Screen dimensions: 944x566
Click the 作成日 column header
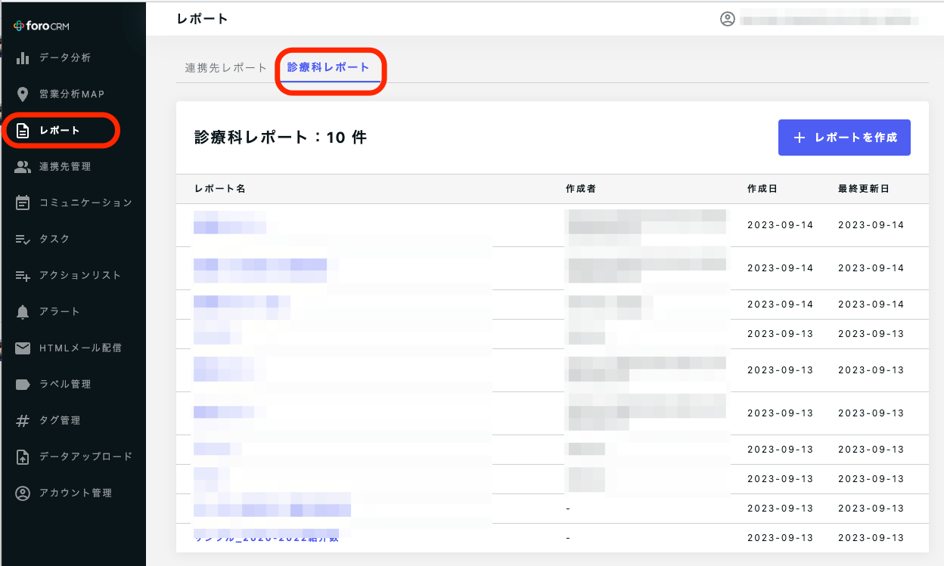pos(762,189)
